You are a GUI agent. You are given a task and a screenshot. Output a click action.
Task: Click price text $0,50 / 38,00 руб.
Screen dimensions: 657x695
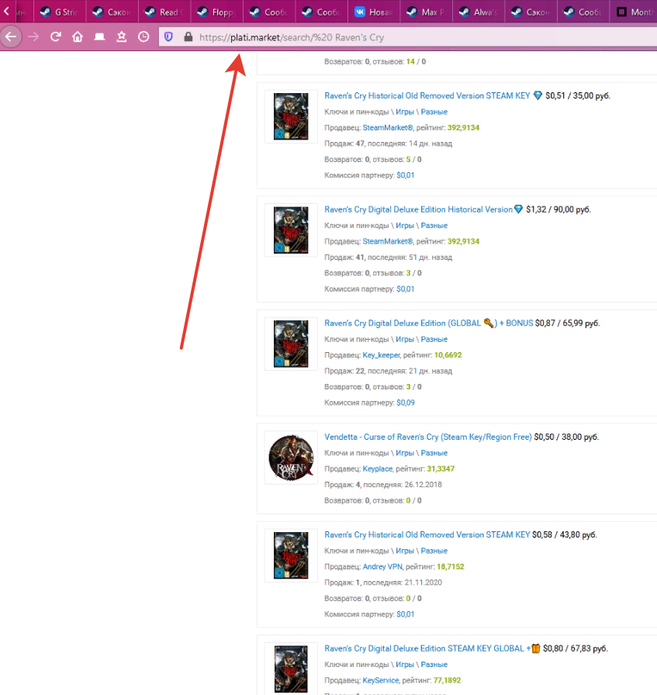[x=566, y=437]
